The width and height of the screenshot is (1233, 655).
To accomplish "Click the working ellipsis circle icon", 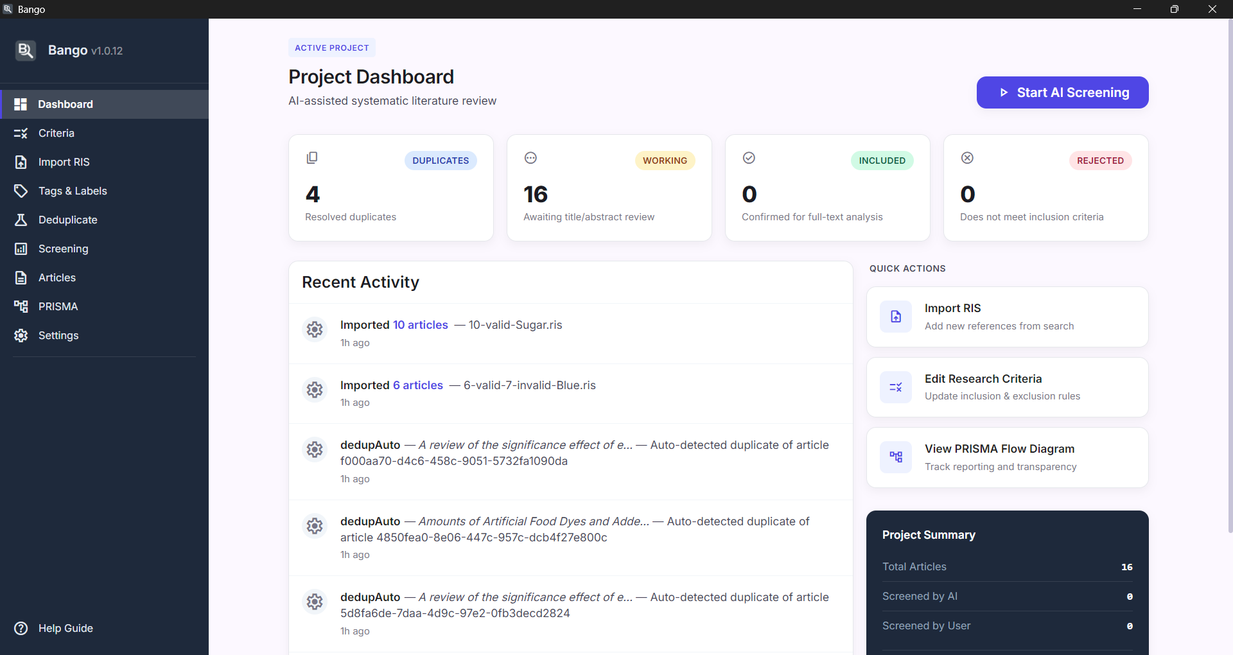I will pyautogui.click(x=530, y=158).
